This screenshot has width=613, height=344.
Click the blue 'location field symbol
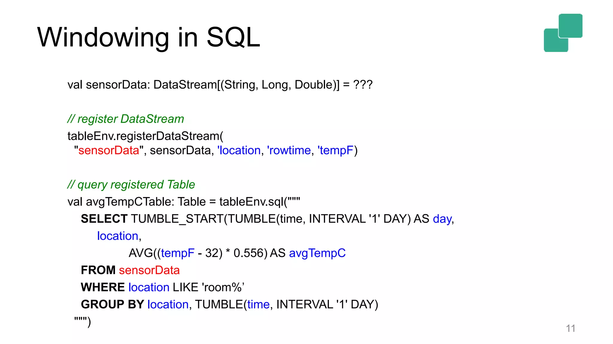point(239,150)
